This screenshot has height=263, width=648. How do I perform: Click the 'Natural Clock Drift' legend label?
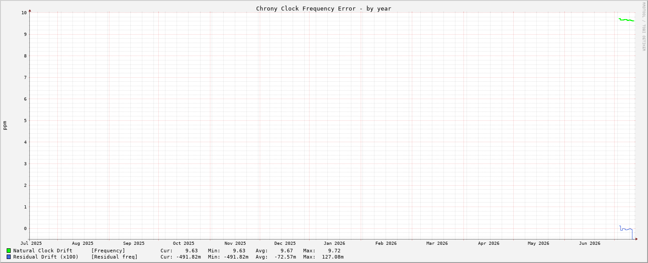pyautogui.click(x=43, y=251)
